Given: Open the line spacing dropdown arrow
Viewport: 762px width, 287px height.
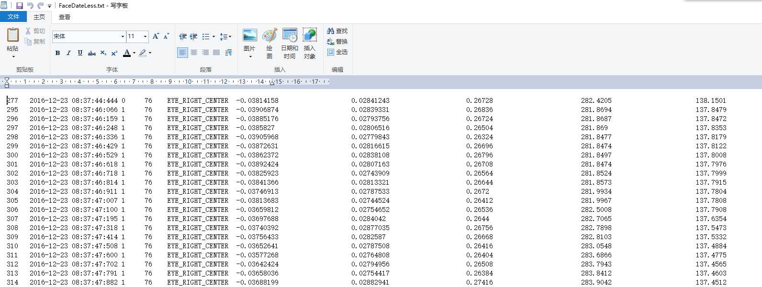Looking at the screenshot, I should coord(230,36).
